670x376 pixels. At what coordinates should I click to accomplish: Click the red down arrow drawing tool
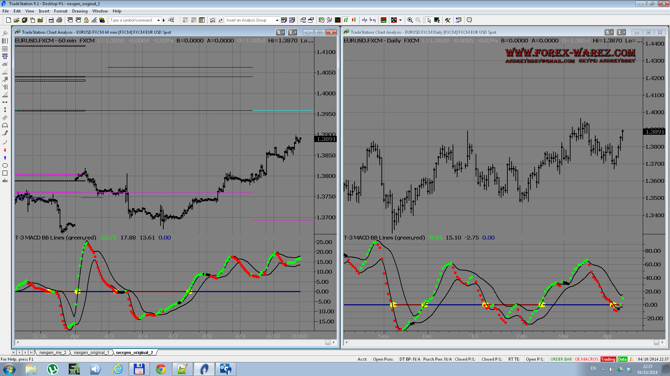coord(5,150)
